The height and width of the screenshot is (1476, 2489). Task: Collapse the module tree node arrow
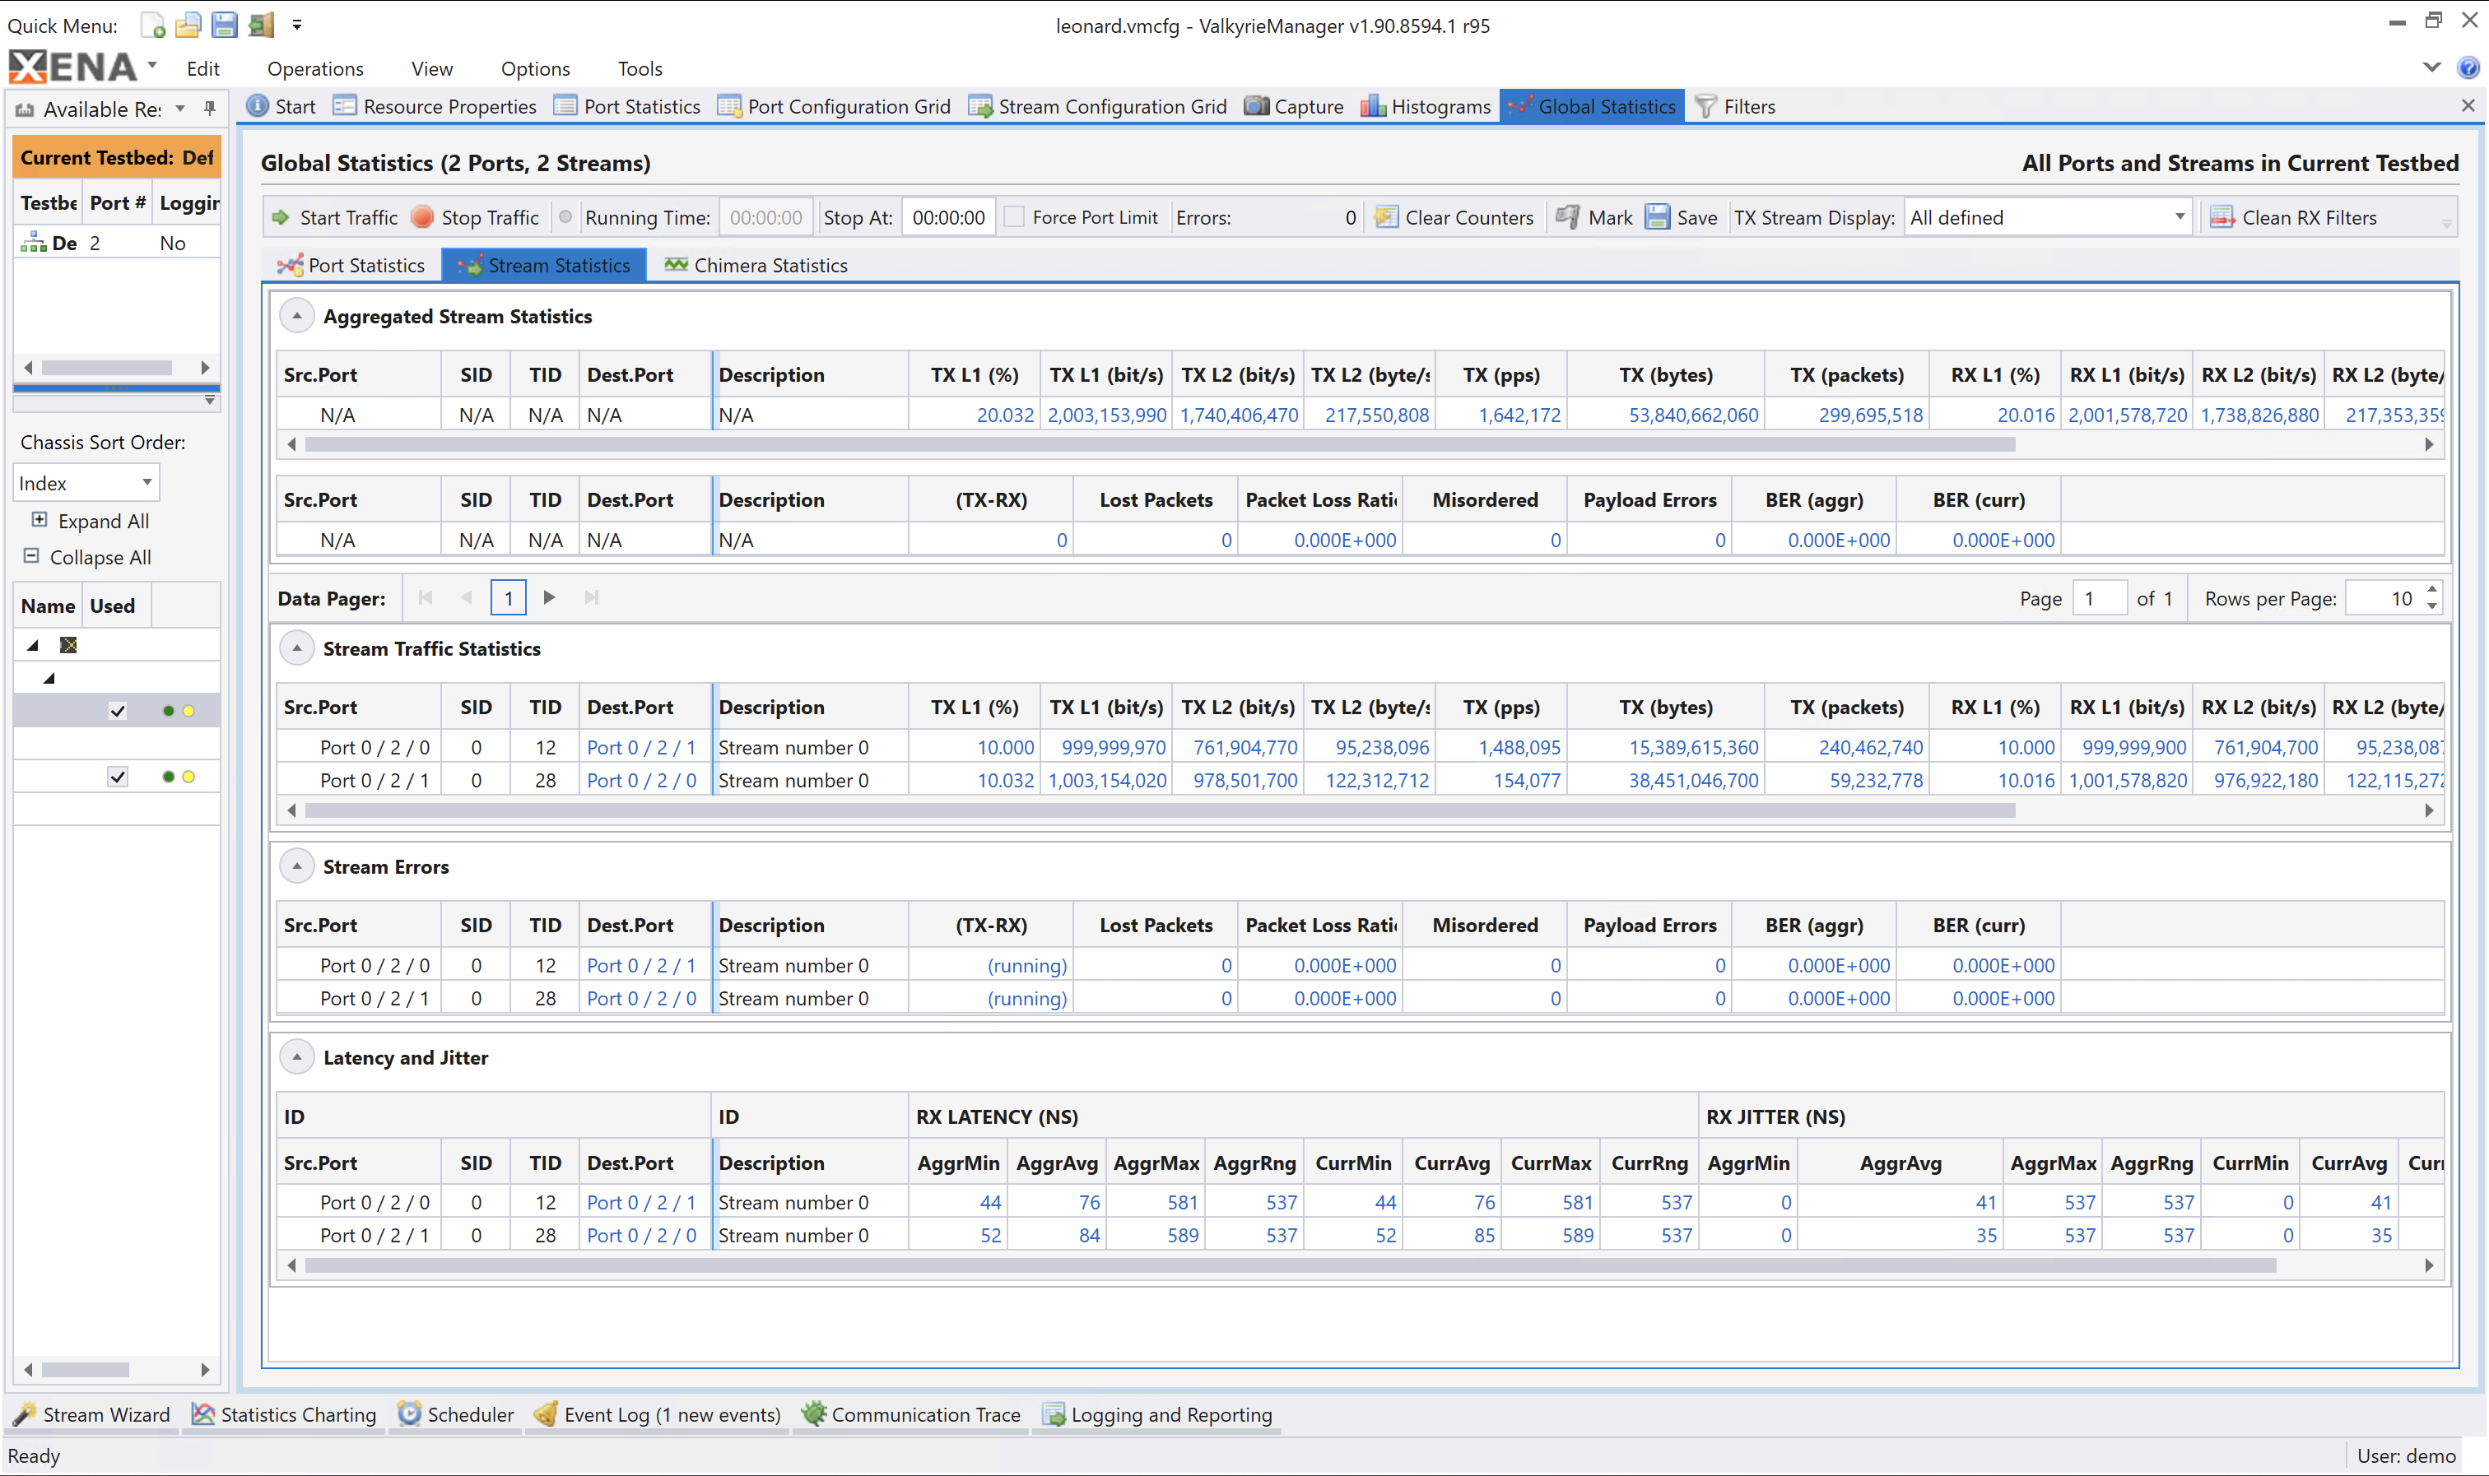click(49, 678)
